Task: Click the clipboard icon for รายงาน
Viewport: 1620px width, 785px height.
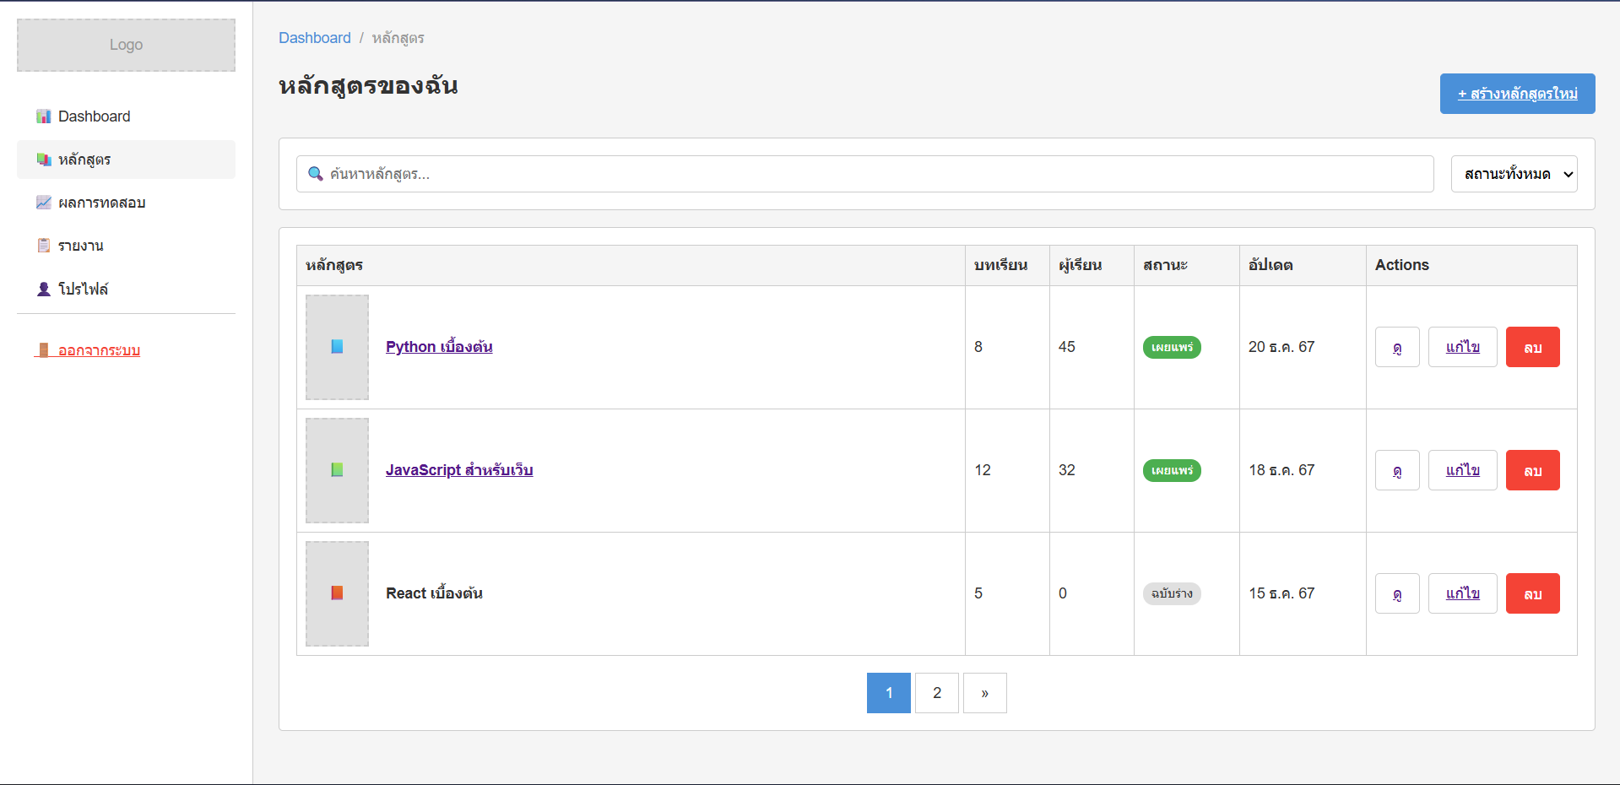Action: [x=44, y=246]
